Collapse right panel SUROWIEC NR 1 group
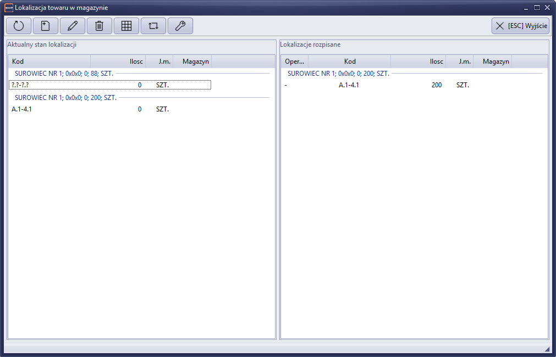Image resolution: width=556 pixels, height=357 pixels. coord(338,73)
